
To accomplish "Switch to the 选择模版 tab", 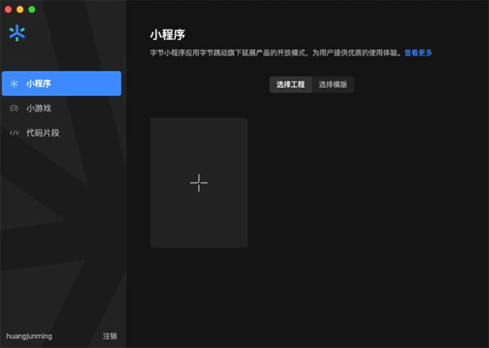I will coord(333,85).
